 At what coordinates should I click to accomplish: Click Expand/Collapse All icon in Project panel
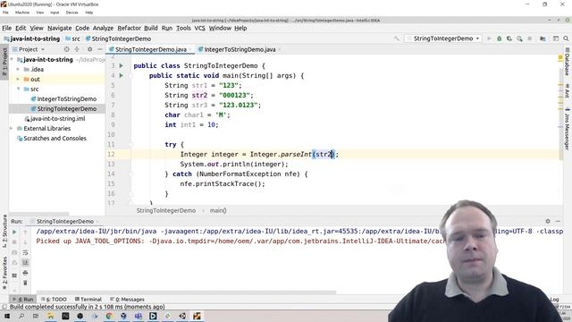point(77,49)
